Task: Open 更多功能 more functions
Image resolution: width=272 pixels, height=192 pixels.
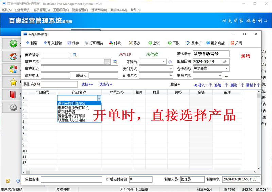Action: pyautogui.click(x=216, y=43)
